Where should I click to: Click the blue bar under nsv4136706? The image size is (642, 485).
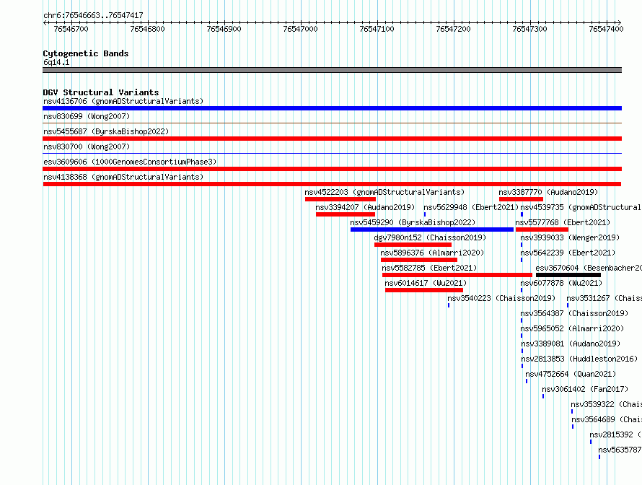332,108
